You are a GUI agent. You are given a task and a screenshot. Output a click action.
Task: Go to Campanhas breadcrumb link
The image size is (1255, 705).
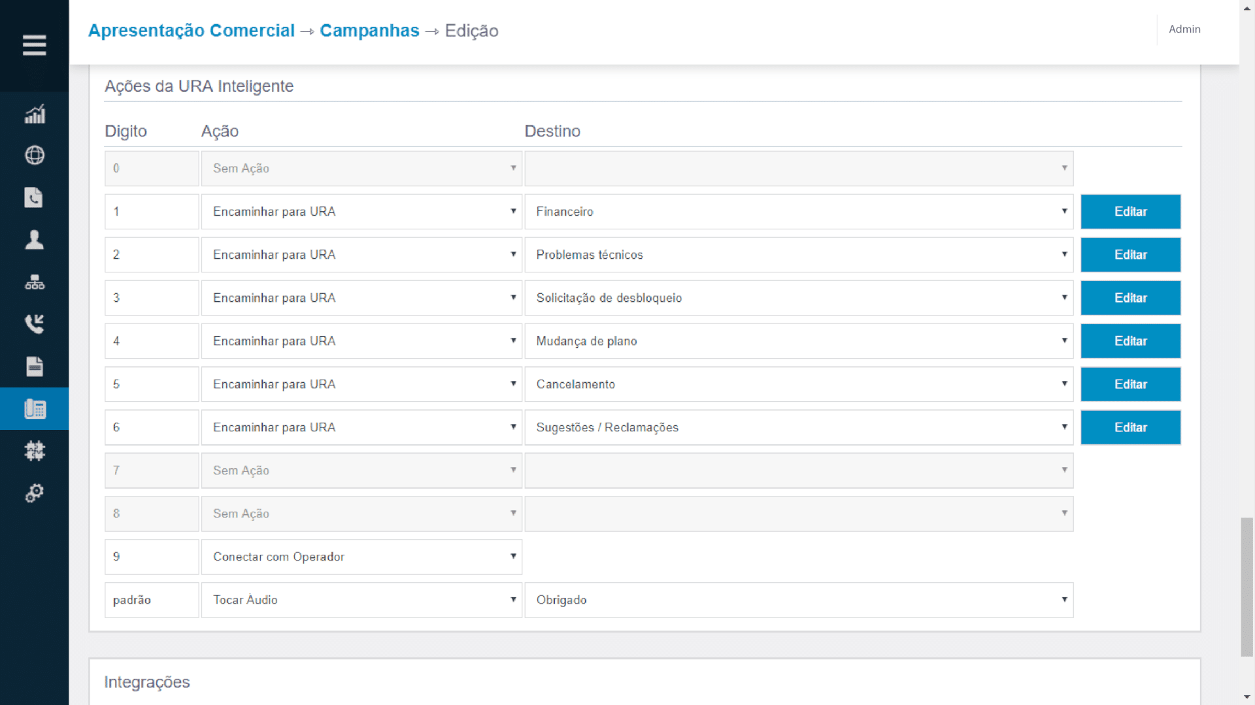369,31
